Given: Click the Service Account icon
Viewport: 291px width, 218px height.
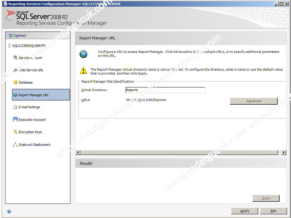Looking at the screenshot, I should pos(15,58).
